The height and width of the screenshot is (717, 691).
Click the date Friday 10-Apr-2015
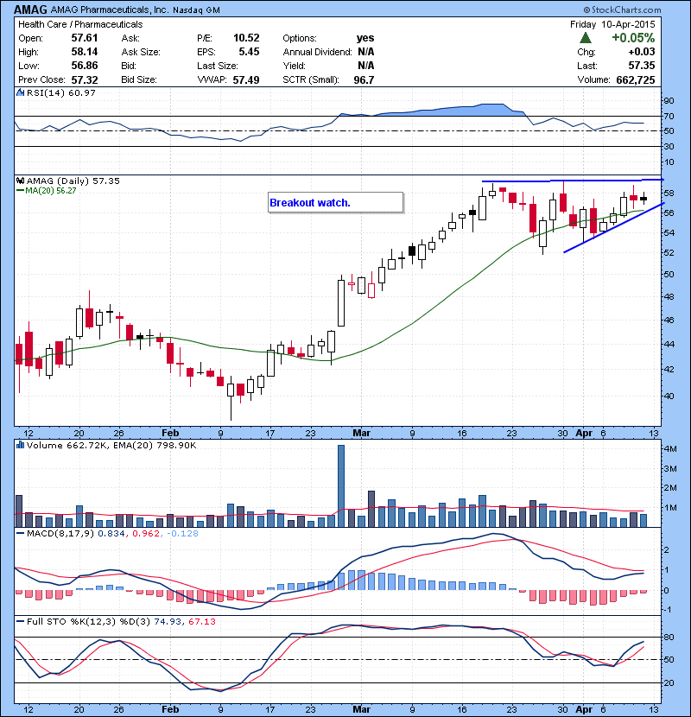612,24
